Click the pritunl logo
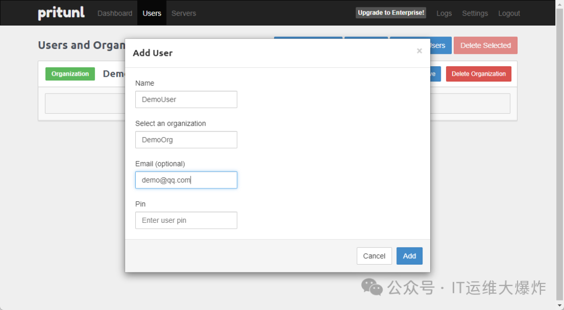Viewport: 564px width, 310px height. 61,13
